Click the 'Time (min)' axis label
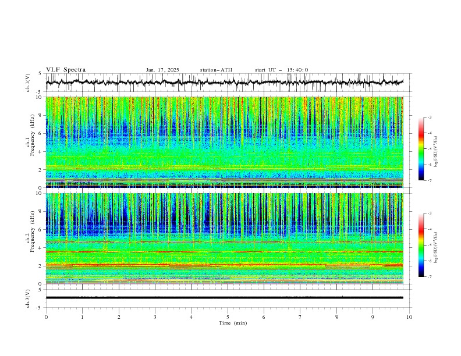461x356 pixels. tap(233, 323)
